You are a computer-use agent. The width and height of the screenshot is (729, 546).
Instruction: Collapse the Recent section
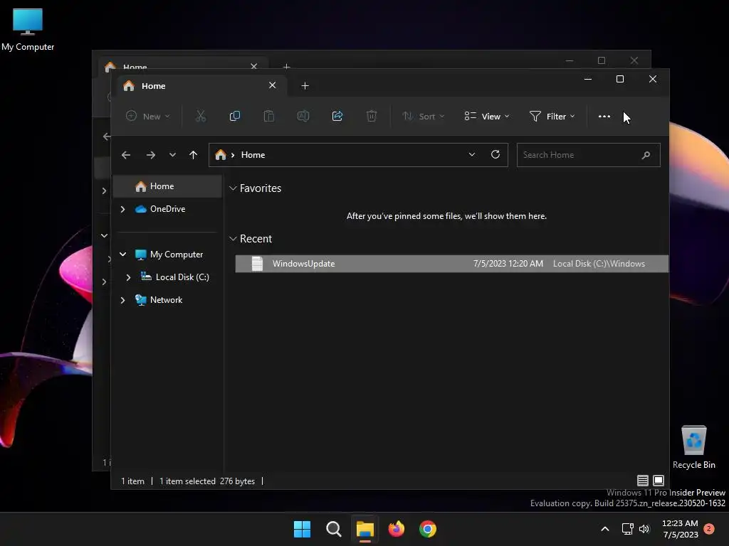pyautogui.click(x=233, y=239)
